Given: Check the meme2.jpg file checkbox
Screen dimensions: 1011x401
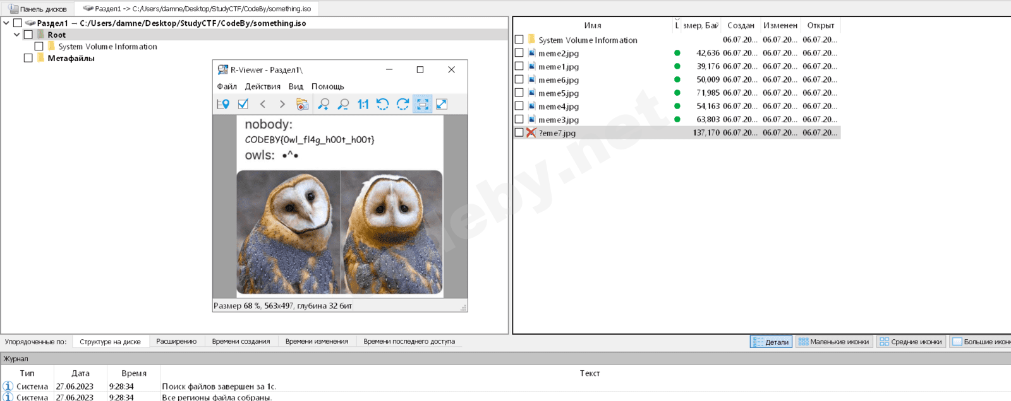Looking at the screenshot, I should click(x=519, y=53).
